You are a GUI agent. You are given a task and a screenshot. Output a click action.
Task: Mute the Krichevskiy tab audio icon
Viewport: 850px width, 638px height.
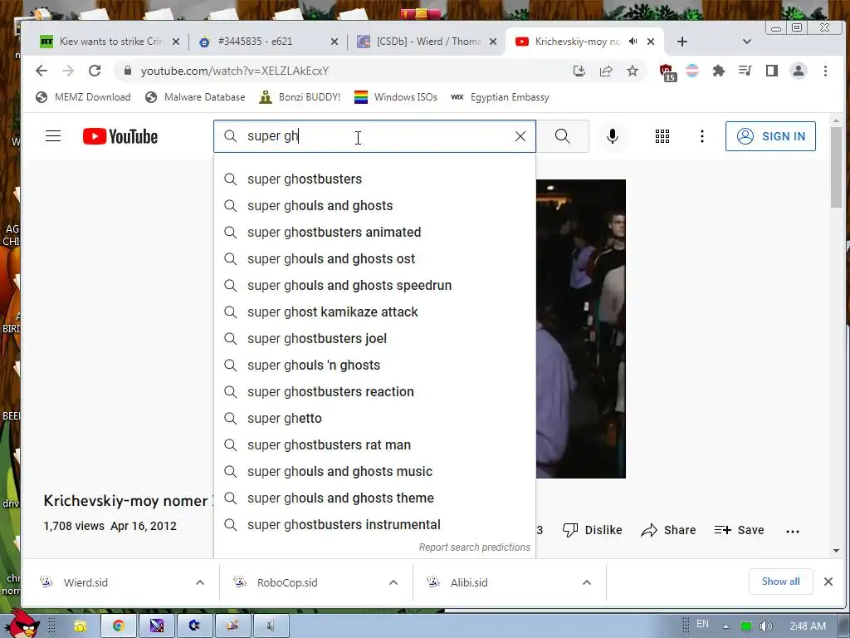(633, 42)
